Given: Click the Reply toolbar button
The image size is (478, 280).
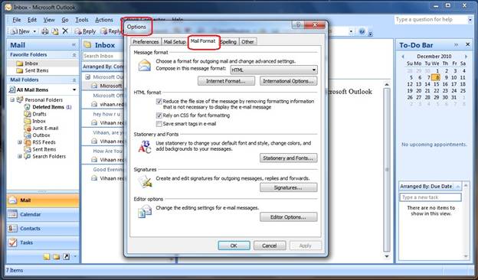Looking at the screenshot, I should (85, 31).
